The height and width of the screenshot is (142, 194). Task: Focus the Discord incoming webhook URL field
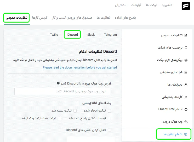(62, 92)
